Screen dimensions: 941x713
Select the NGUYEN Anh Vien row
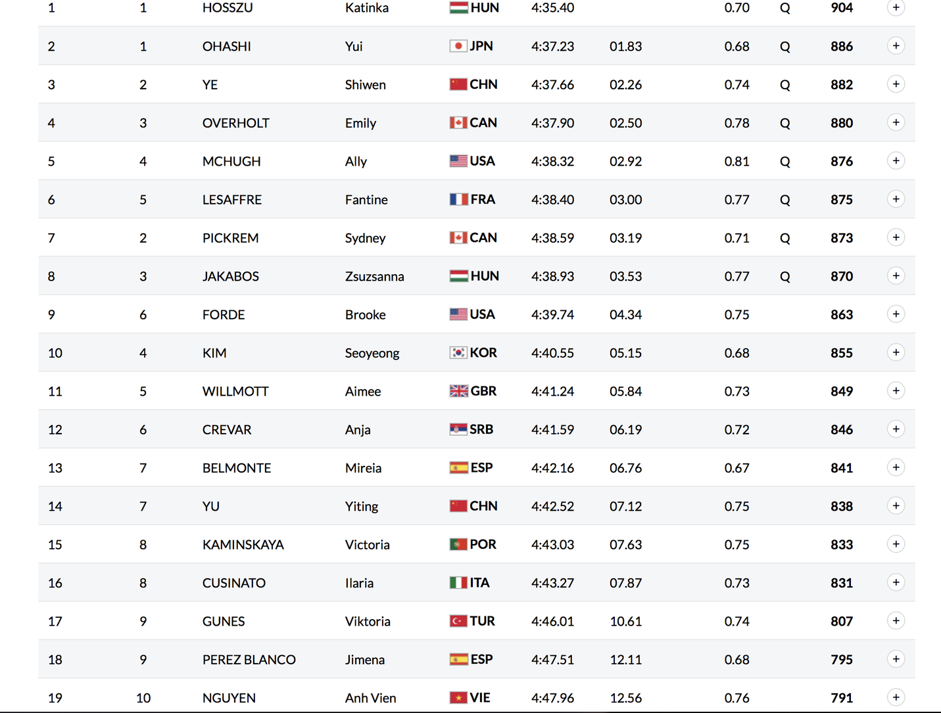pyautogui.click(x=477, y=697)
